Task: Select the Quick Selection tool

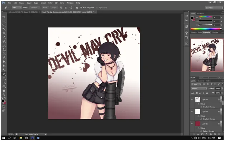Action: coord(4,29)
